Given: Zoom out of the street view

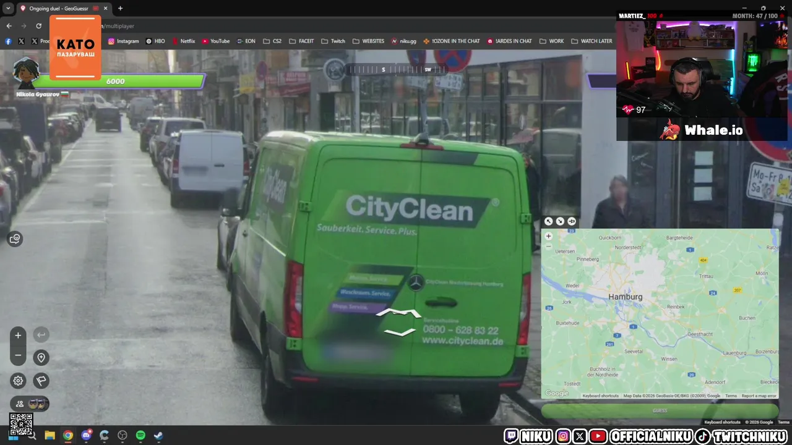Looking at the screenshot, I should 18,355.
